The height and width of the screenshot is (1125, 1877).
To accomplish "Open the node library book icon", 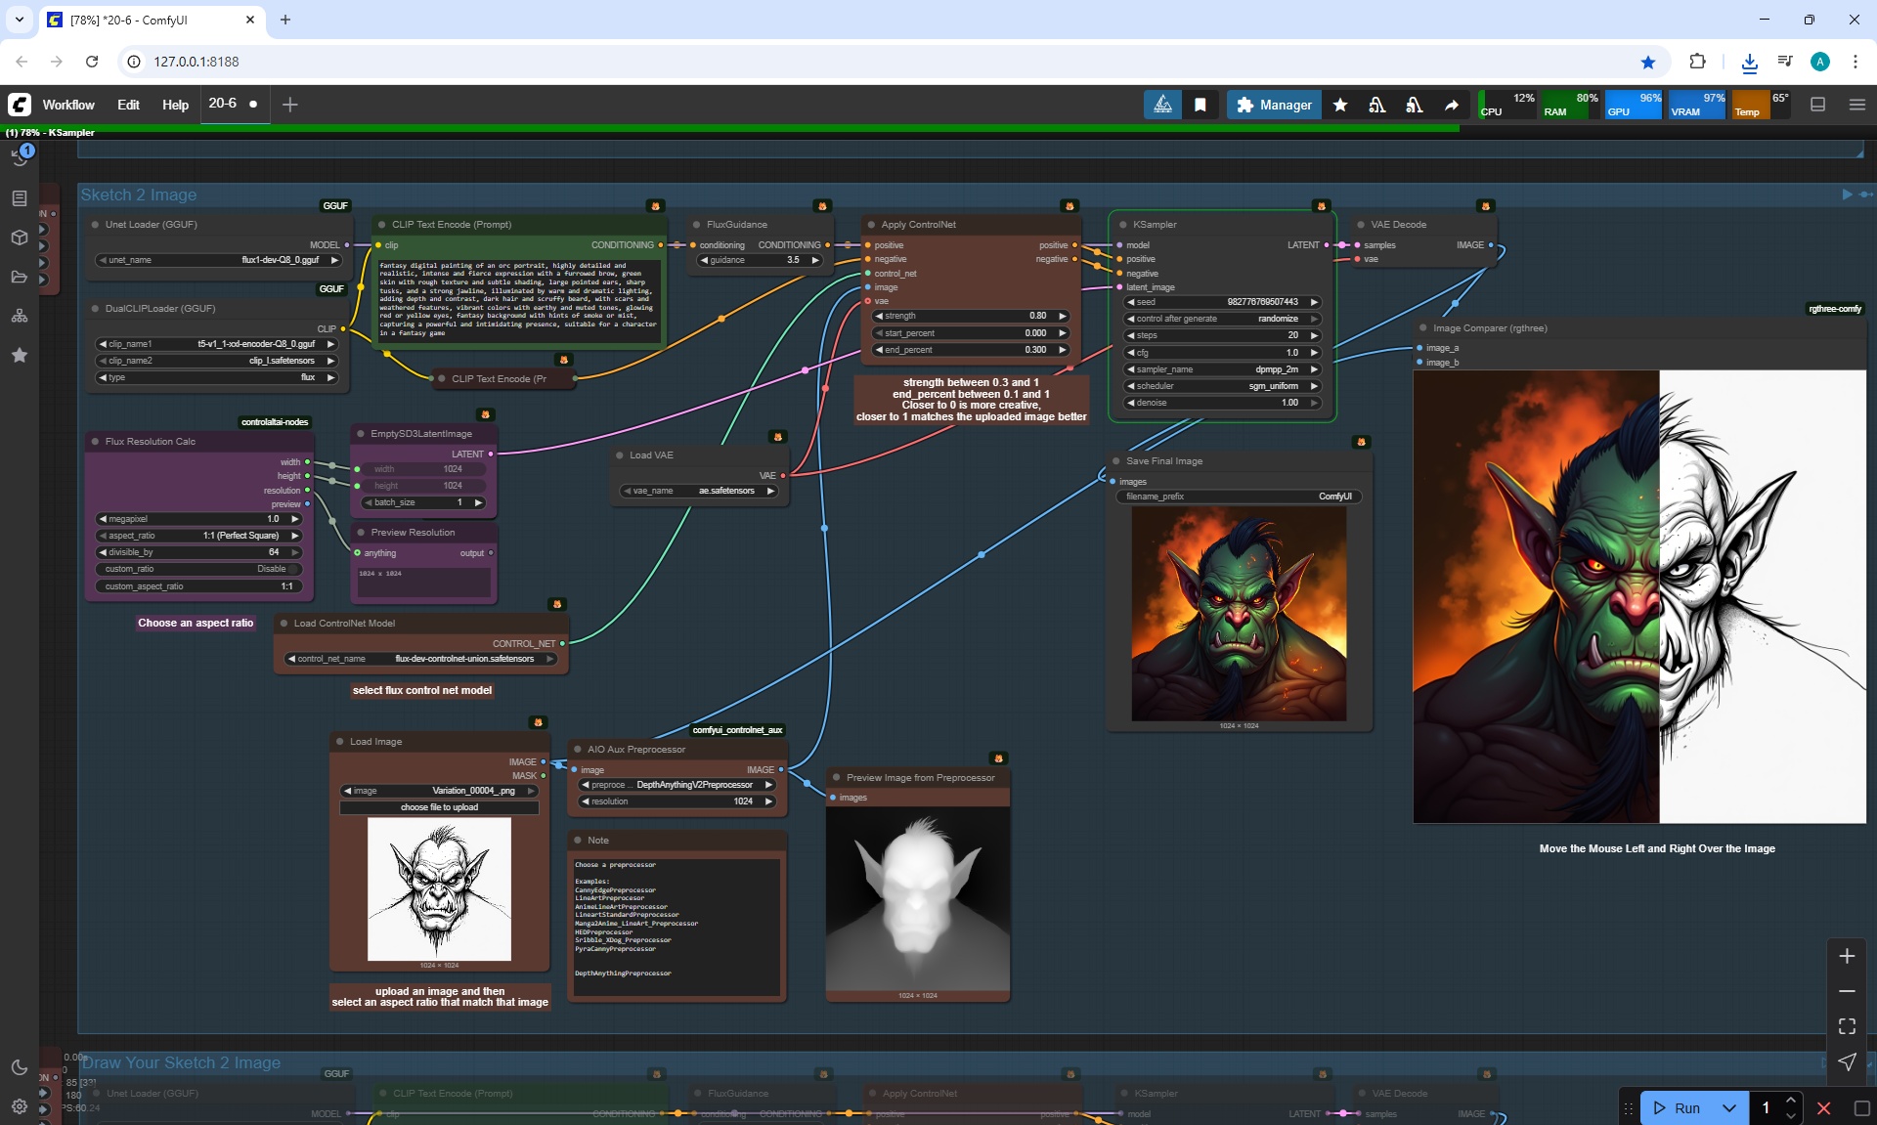I will (x=20, y=198).
